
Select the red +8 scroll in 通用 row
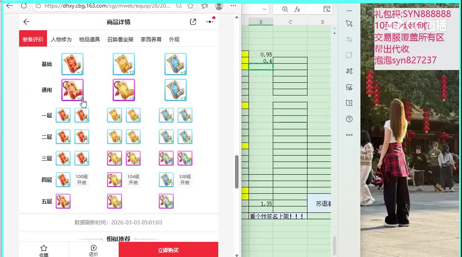[x=72, y=90]
